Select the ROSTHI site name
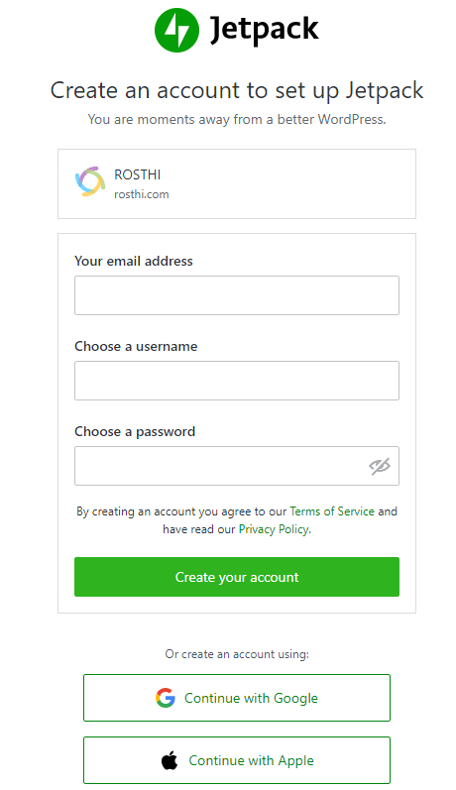 tap(138, 174)
